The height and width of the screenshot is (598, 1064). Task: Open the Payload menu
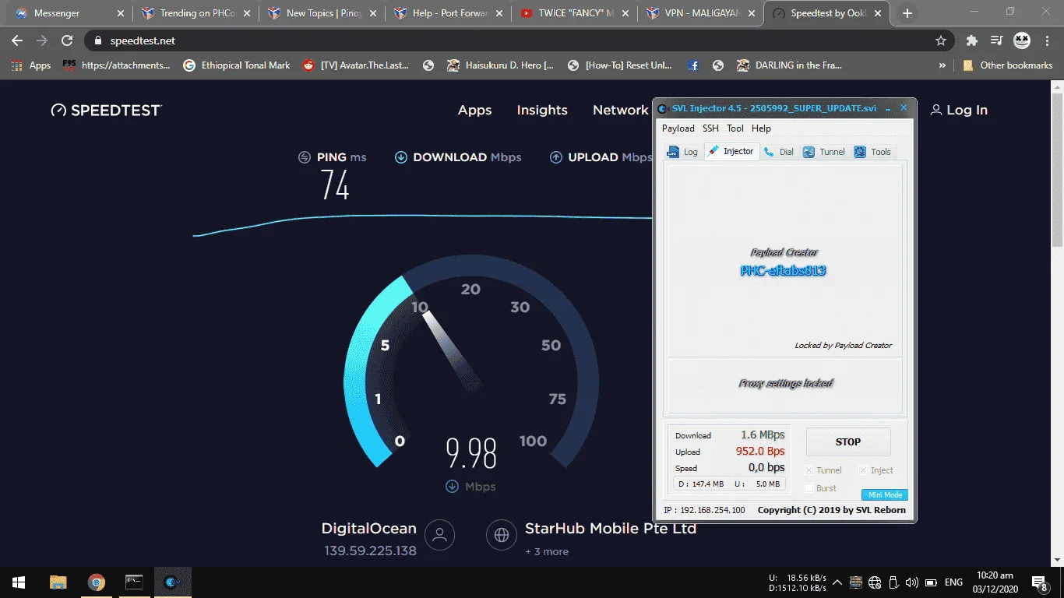click(x=678, y=128)
